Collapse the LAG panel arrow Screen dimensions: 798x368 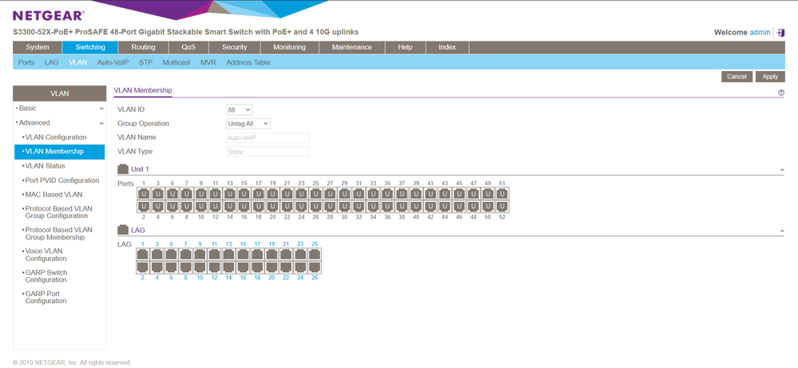781,231
